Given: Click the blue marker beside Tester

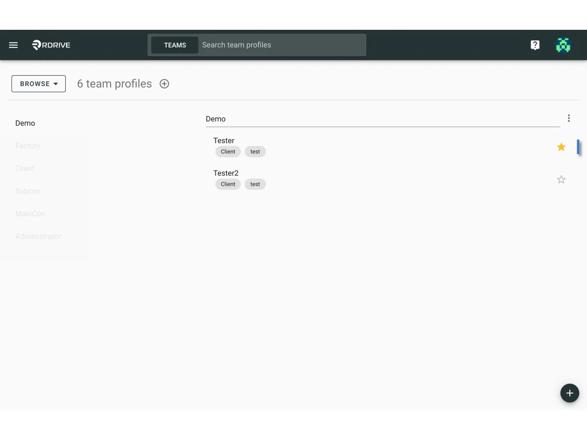Looking at the screenshot, I should 579,147.
